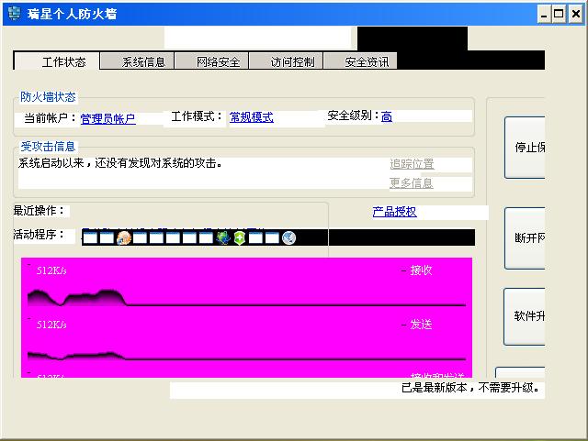Image resolution: width=588 pixels, height=441 pixels.
Task: Click the 系统启动以来，还没有发现对系统的攻击 message
Action: 120,163
